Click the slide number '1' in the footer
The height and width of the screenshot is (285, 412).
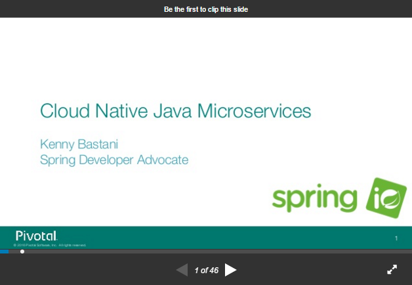396,238
